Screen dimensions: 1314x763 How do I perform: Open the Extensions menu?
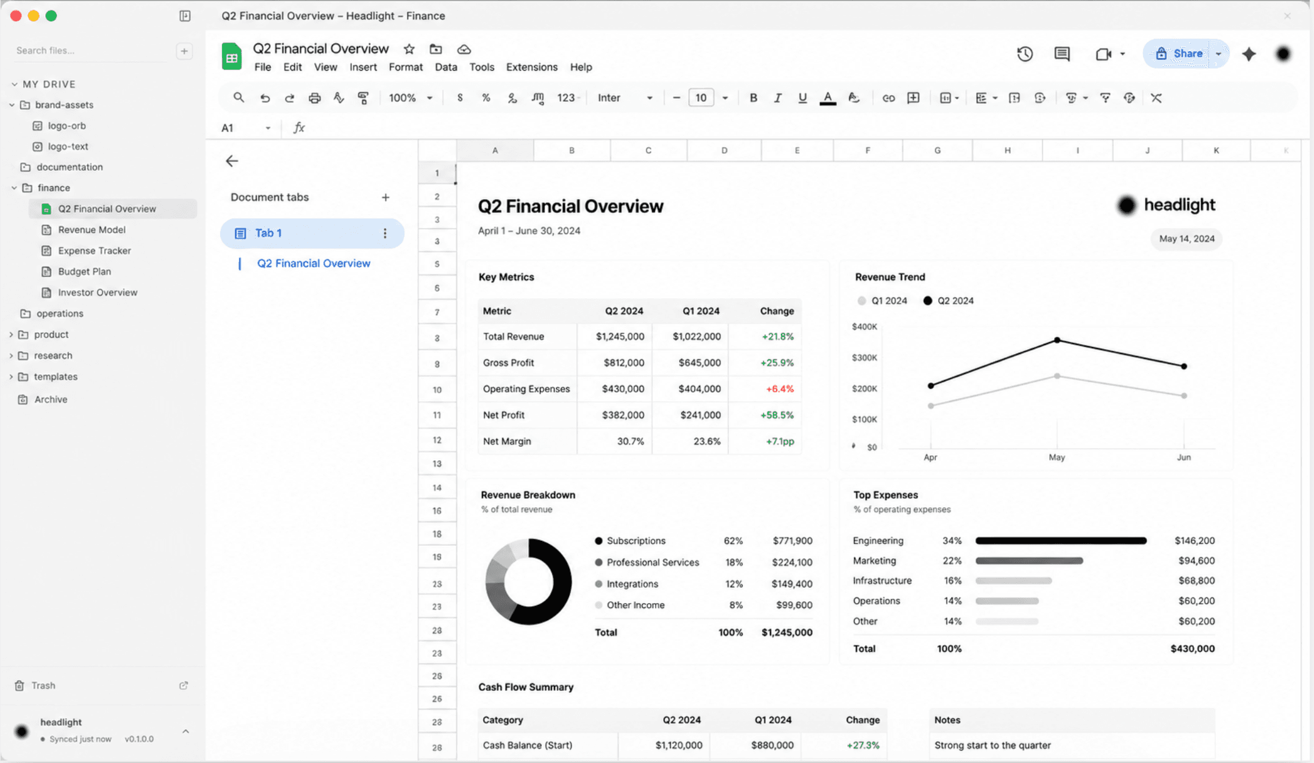coord(531,67)
